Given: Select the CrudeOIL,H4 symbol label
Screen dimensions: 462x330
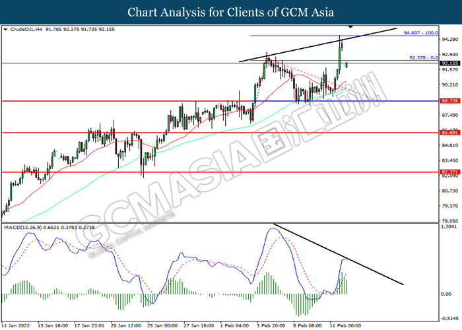Looking at the screenshot, I should coord(26,29).
